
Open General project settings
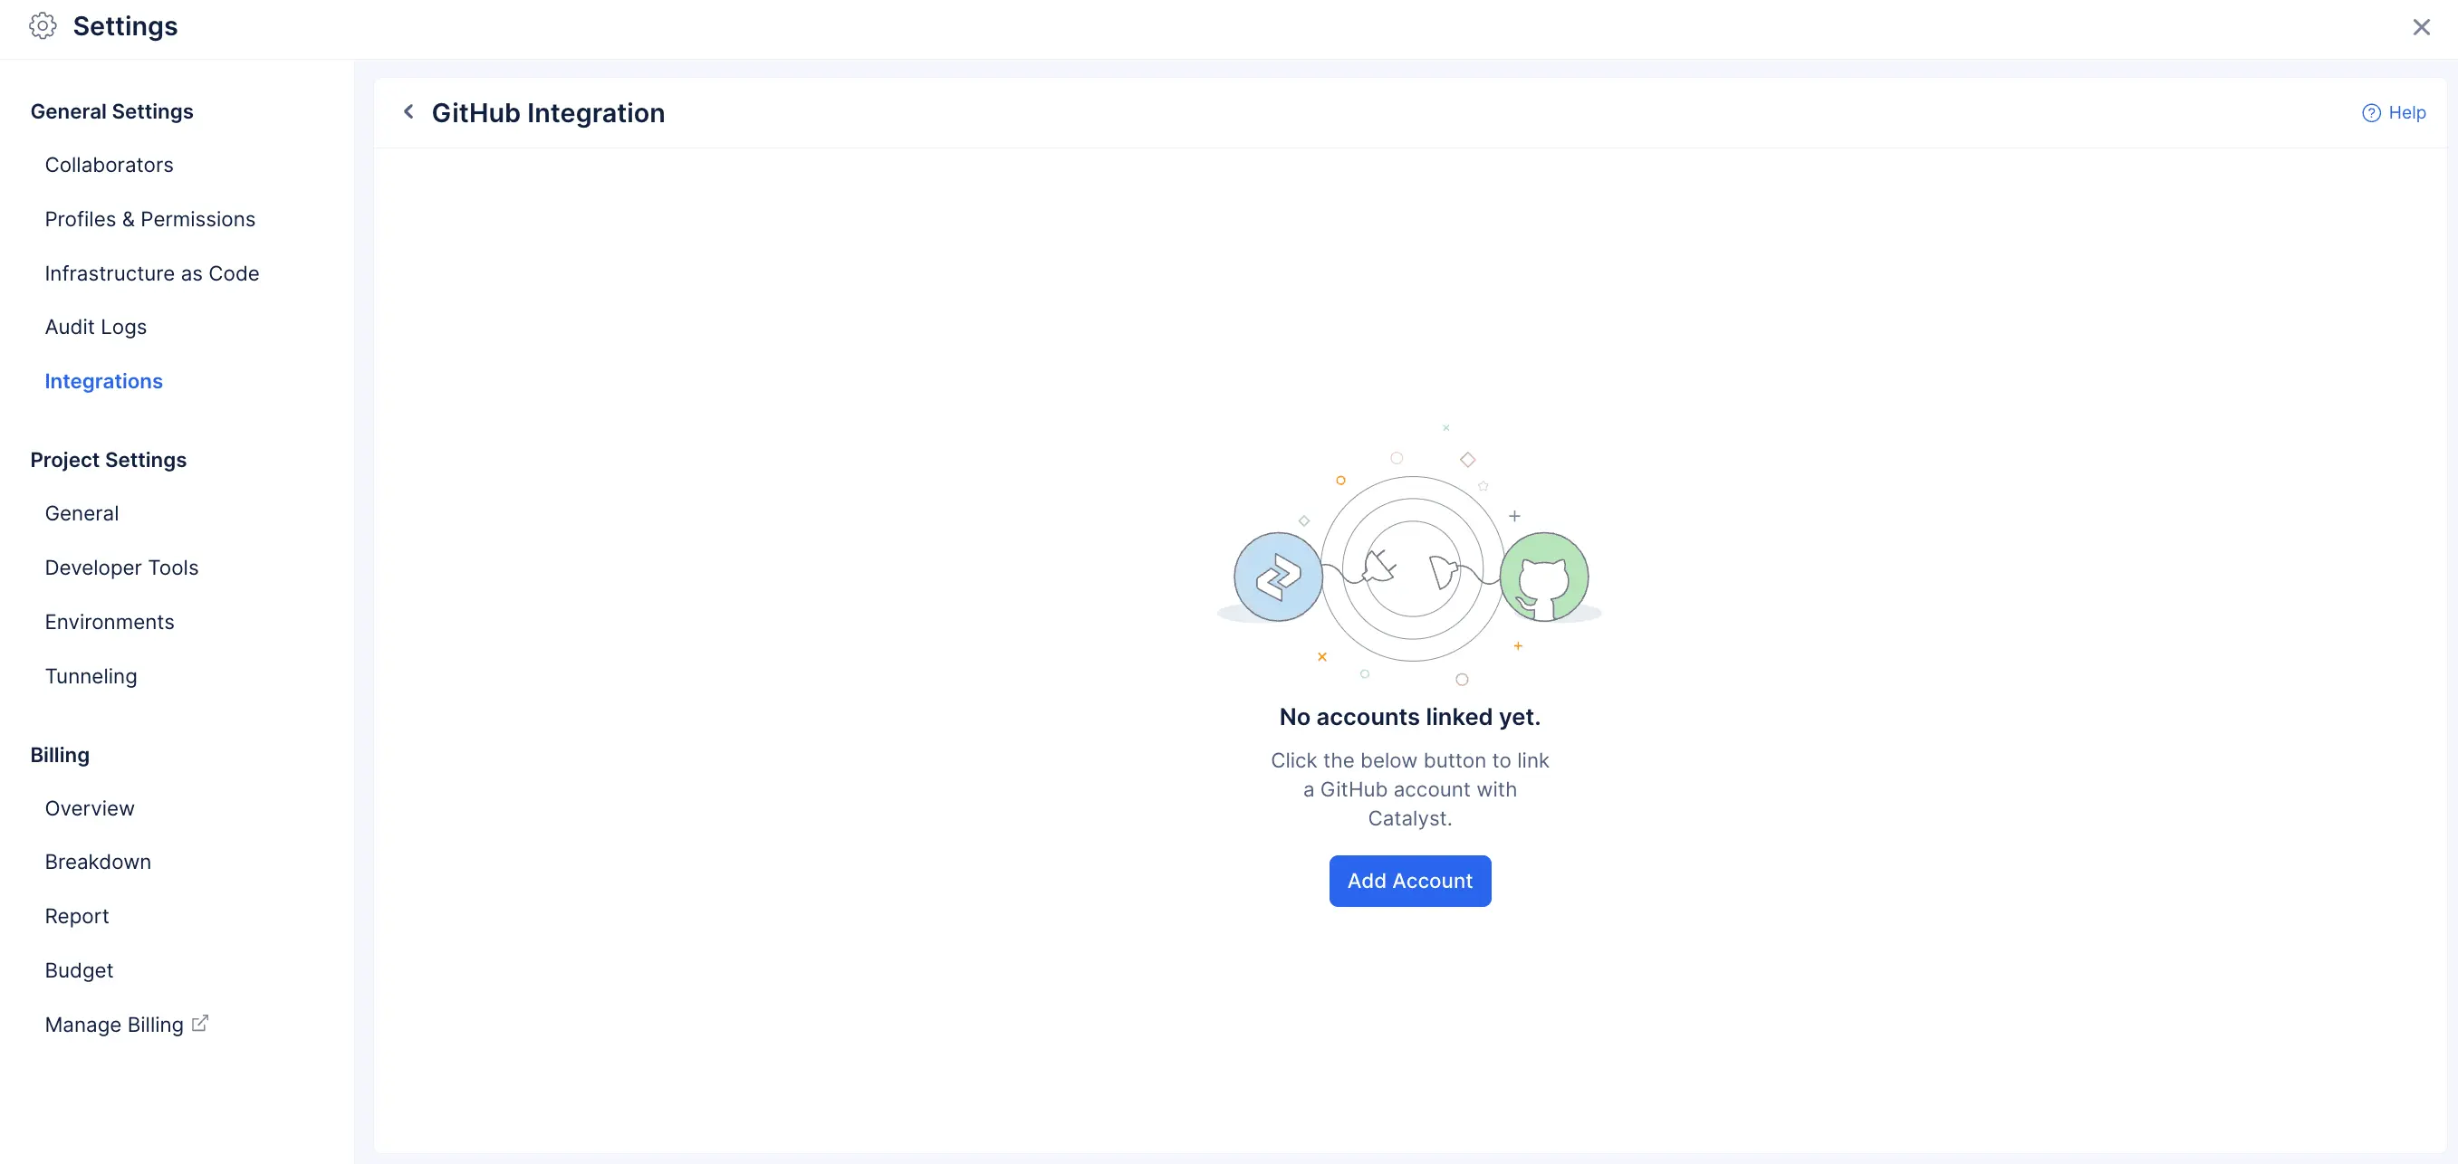(x=82, y=513)
